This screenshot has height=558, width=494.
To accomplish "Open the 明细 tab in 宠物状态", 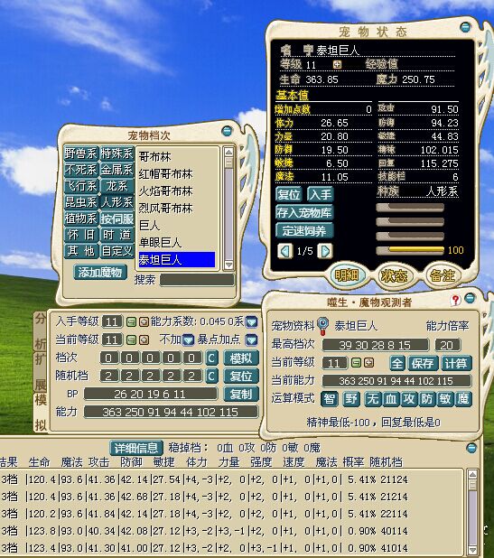I will pos(346,274).
